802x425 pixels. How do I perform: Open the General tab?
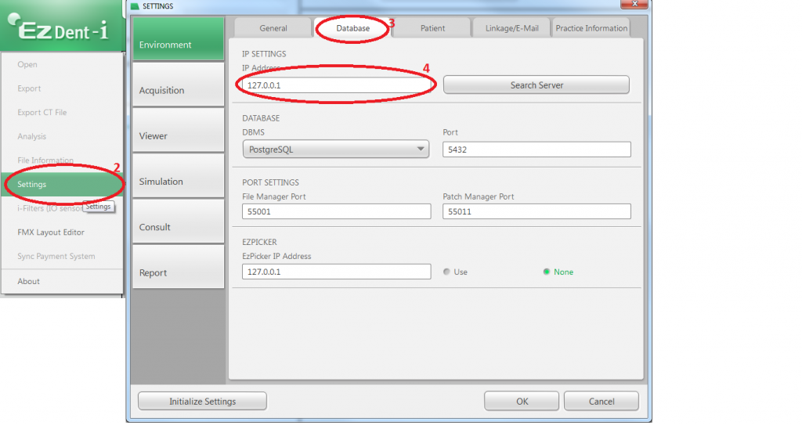coord(273,28)
